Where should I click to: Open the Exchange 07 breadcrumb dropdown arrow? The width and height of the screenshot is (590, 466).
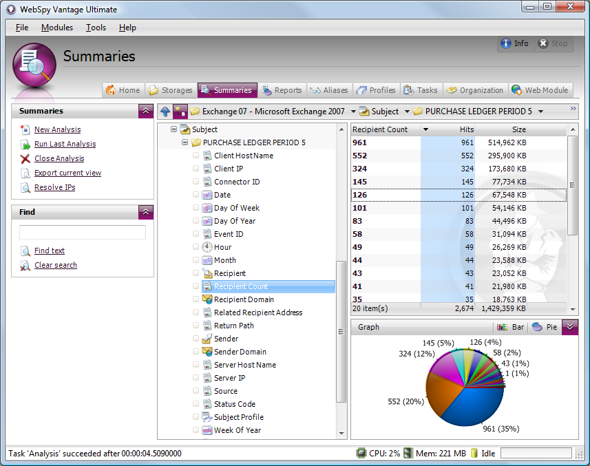pyautogui.click(x=353, y=112)
